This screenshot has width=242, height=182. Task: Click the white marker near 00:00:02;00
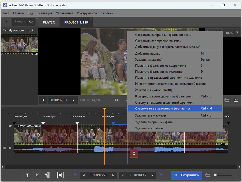(x=43, y=123)
